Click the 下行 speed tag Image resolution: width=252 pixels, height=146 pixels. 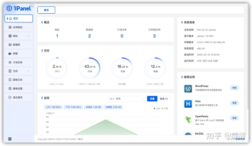coord(73,107)
